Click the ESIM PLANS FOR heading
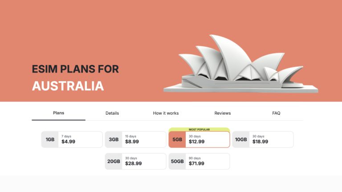 click(75, 69)
